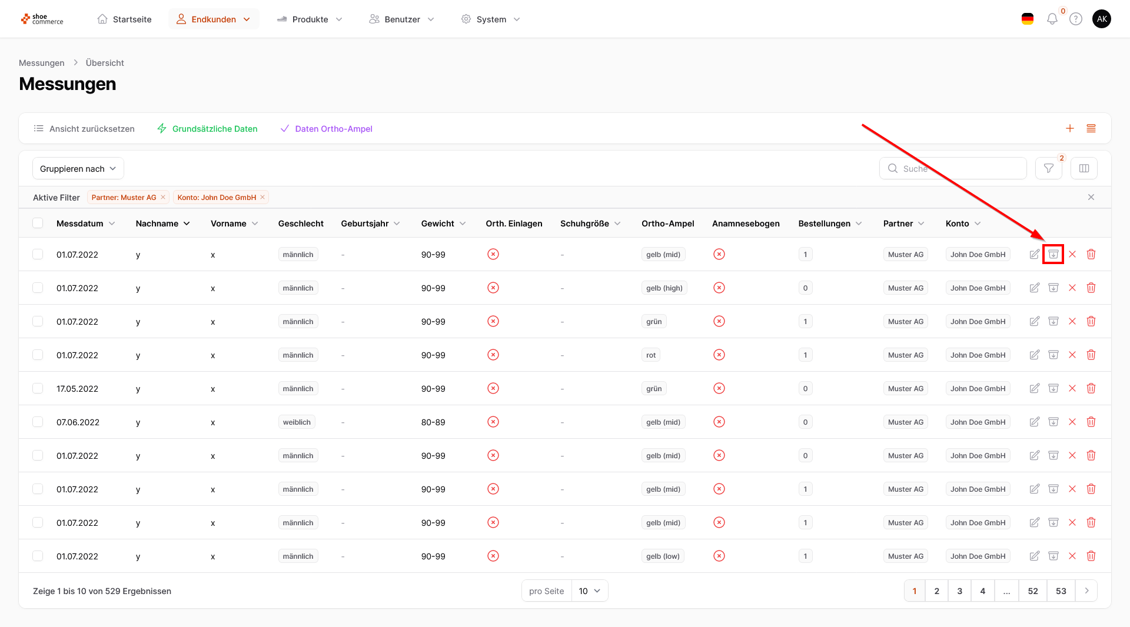Open the notifications bell icon
This screenshot has height=627, width=1130.
1052,19
